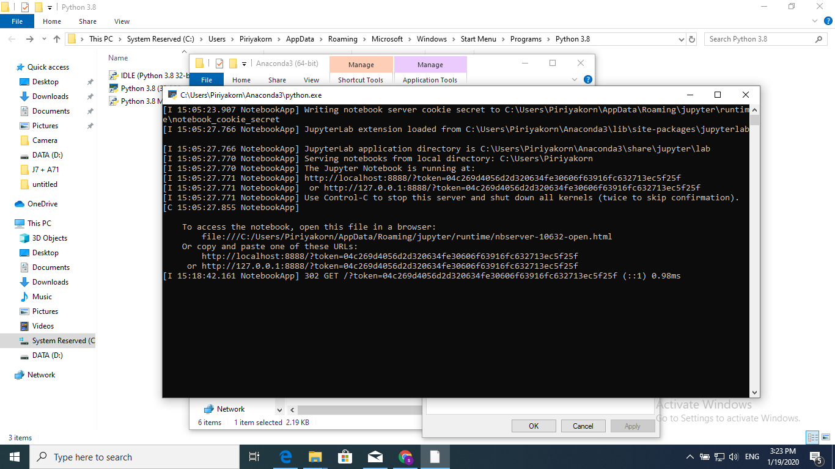Open the Microsoft Store from the taskbar
This screenshot has height=469, width=835.
pos(345,456)
